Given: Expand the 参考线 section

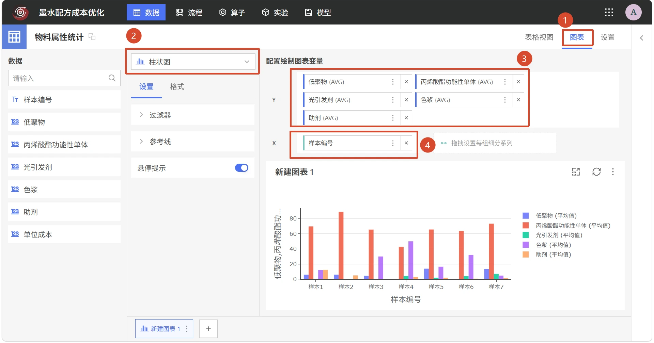Looking at the screenshot, I should (x=193, y=142).
